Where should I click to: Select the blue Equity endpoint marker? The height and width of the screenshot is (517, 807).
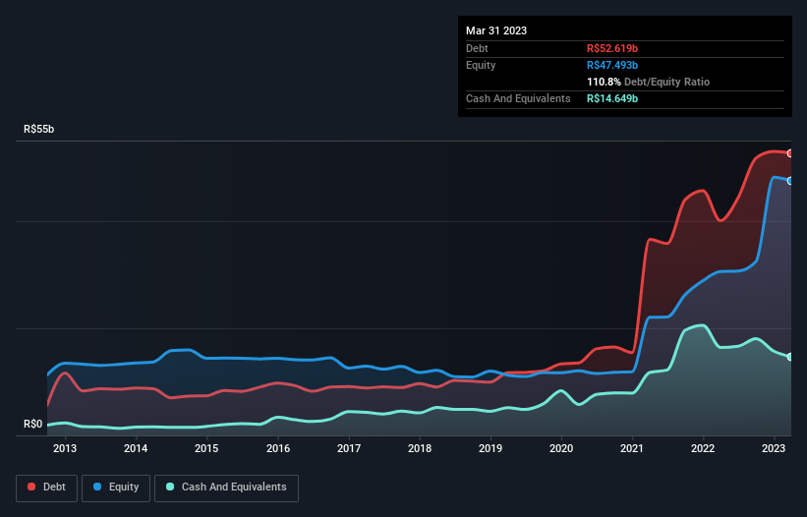790,181
